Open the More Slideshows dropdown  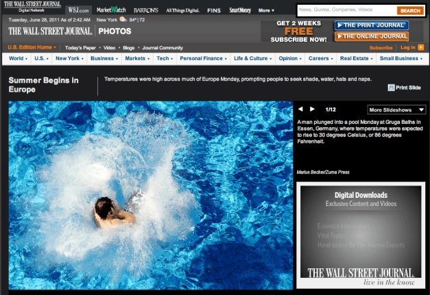point(396,110)
